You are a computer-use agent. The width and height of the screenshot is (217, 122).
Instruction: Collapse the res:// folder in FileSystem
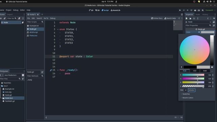click(x=0, y=86)
